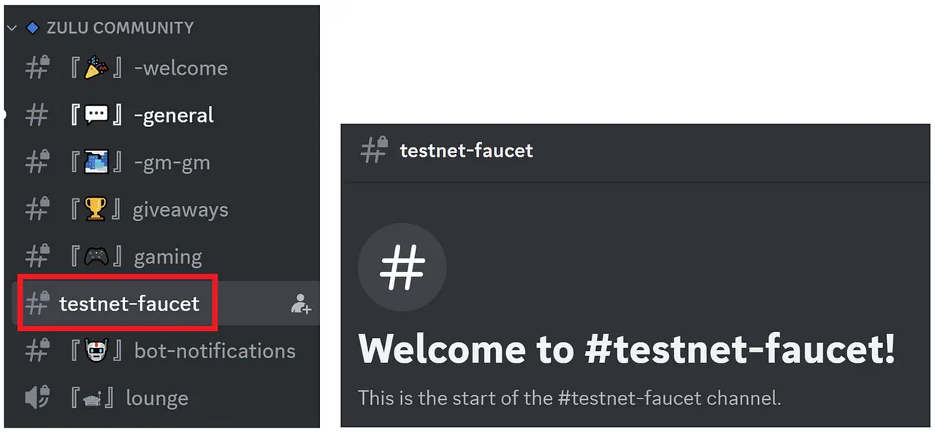Click the testnet-faucet title in the header
Screen dimensions: 935x432
coord(466,151)
